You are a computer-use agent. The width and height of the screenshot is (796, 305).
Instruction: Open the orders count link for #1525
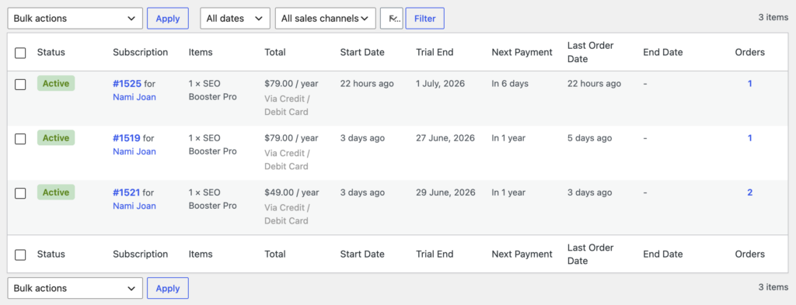(x=750, y=84)
